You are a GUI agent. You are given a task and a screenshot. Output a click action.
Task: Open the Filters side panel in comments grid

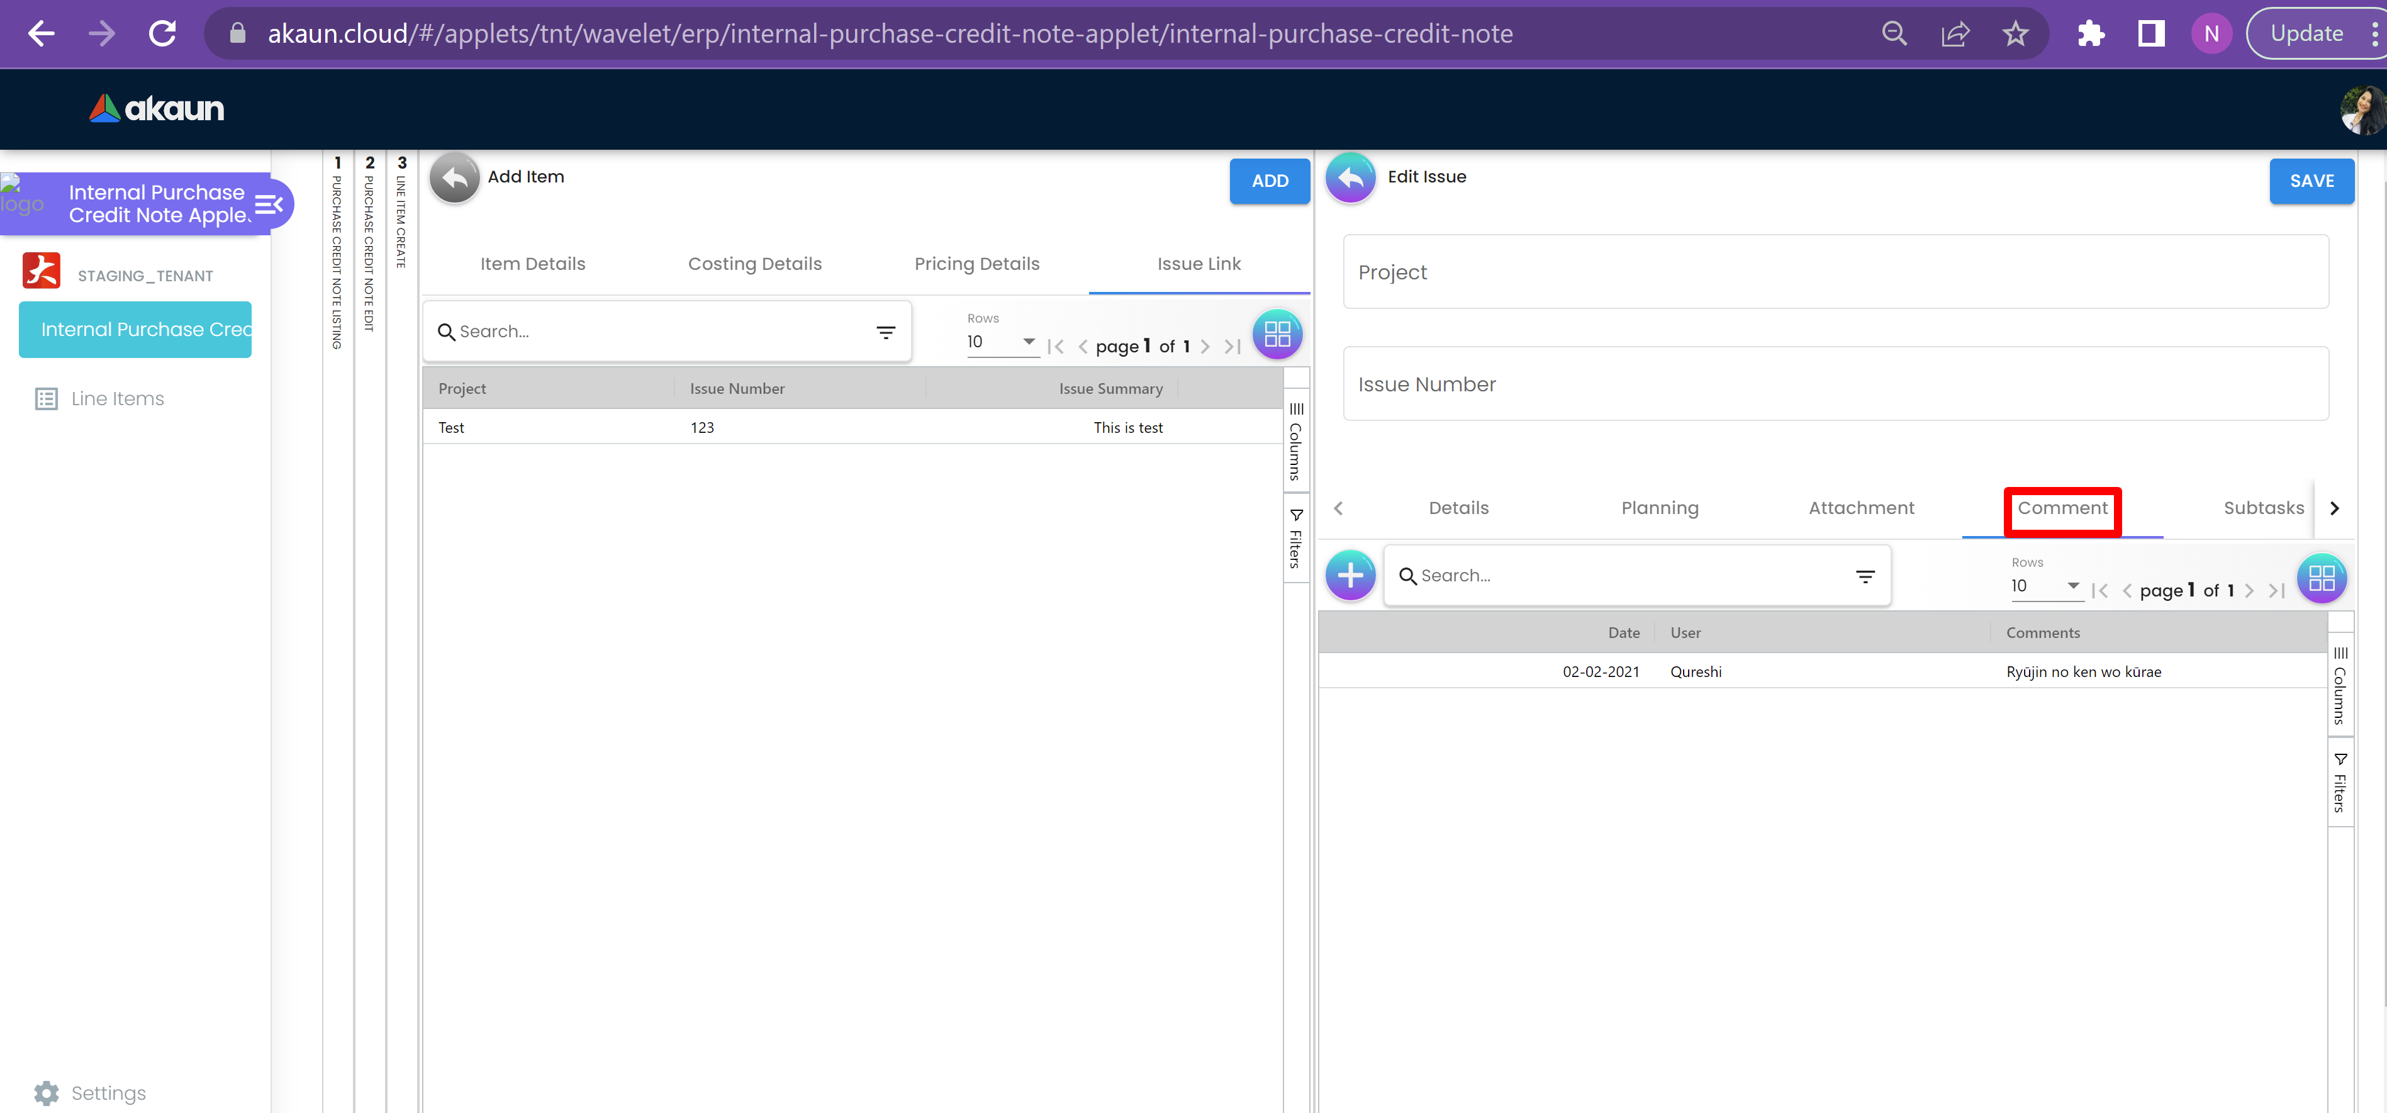(2340, 782)
